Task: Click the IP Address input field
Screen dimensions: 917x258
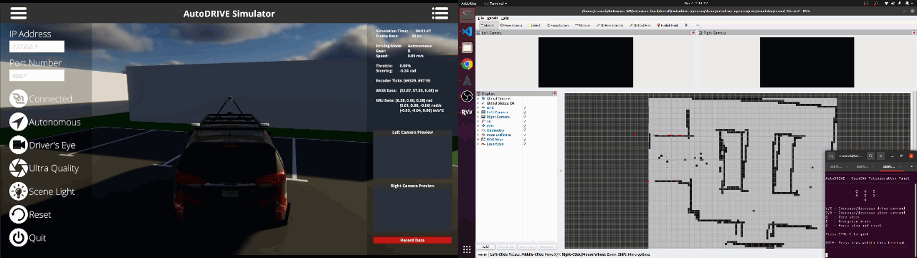Action: pyautogui.click(x=37, y=47)
